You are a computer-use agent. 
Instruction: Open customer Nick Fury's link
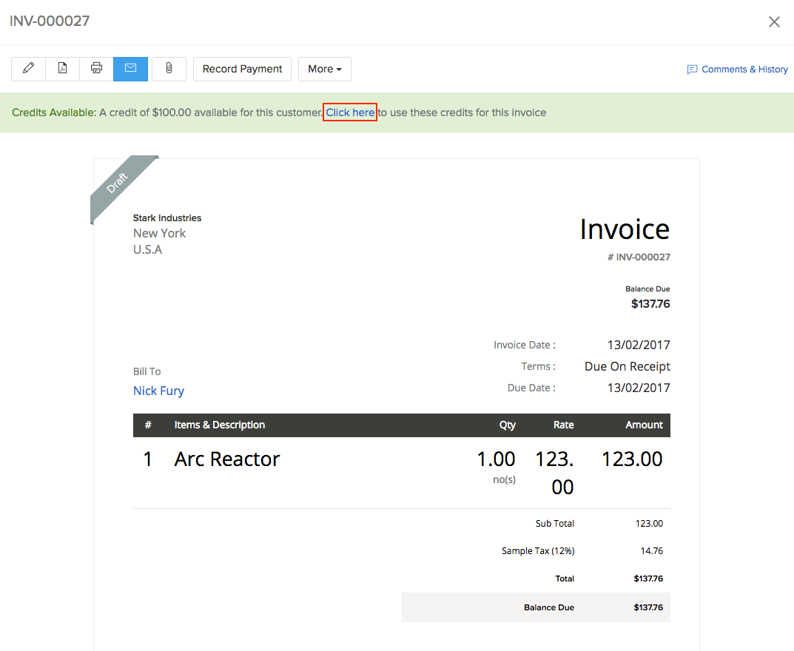[158, 391]
